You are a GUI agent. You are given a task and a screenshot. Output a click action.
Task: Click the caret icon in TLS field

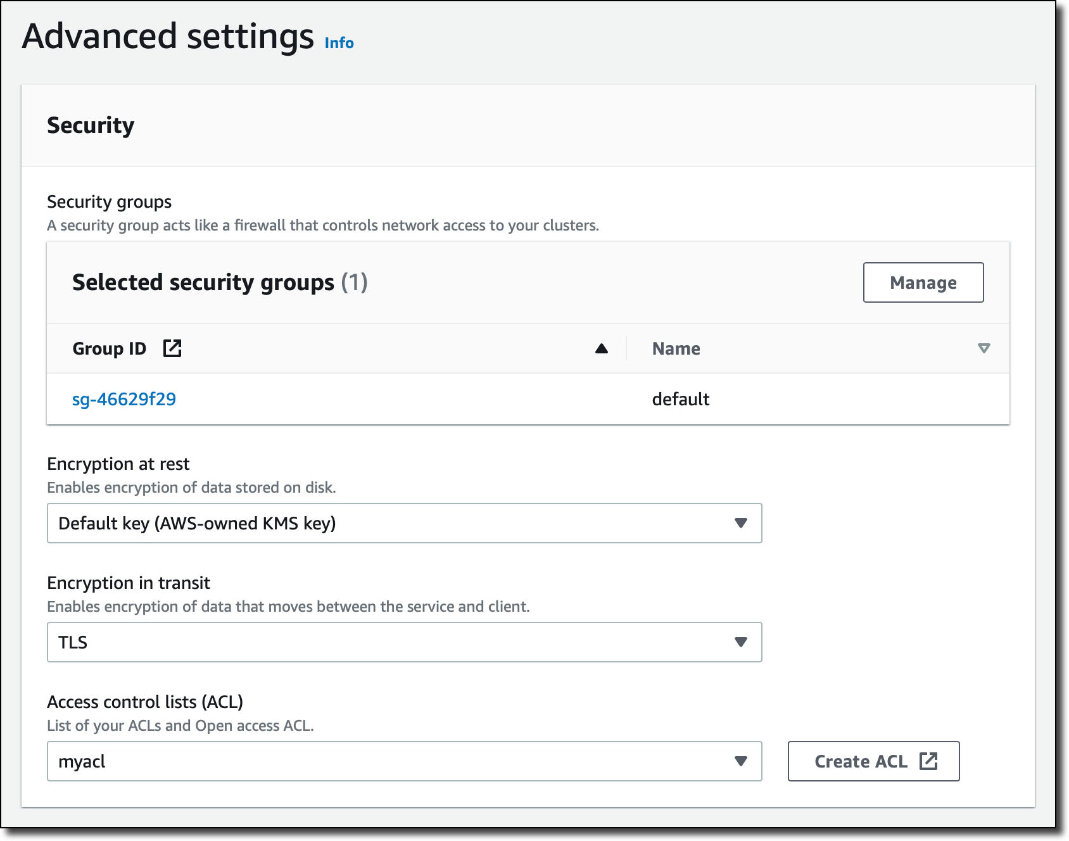pyautogui.click(x=741, y=642)
